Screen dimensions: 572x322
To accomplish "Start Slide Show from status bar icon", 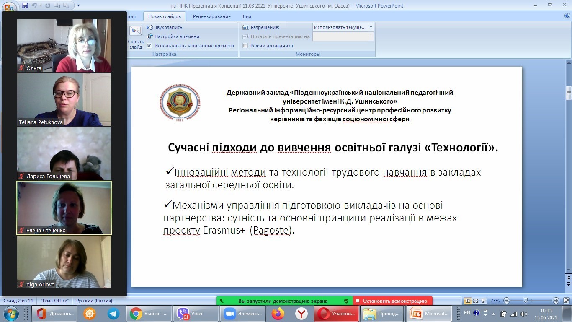I will tap(484, 301).
